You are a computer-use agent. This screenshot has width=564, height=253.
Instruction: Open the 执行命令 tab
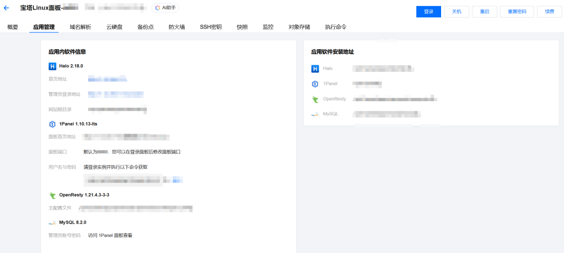[336, 27]
